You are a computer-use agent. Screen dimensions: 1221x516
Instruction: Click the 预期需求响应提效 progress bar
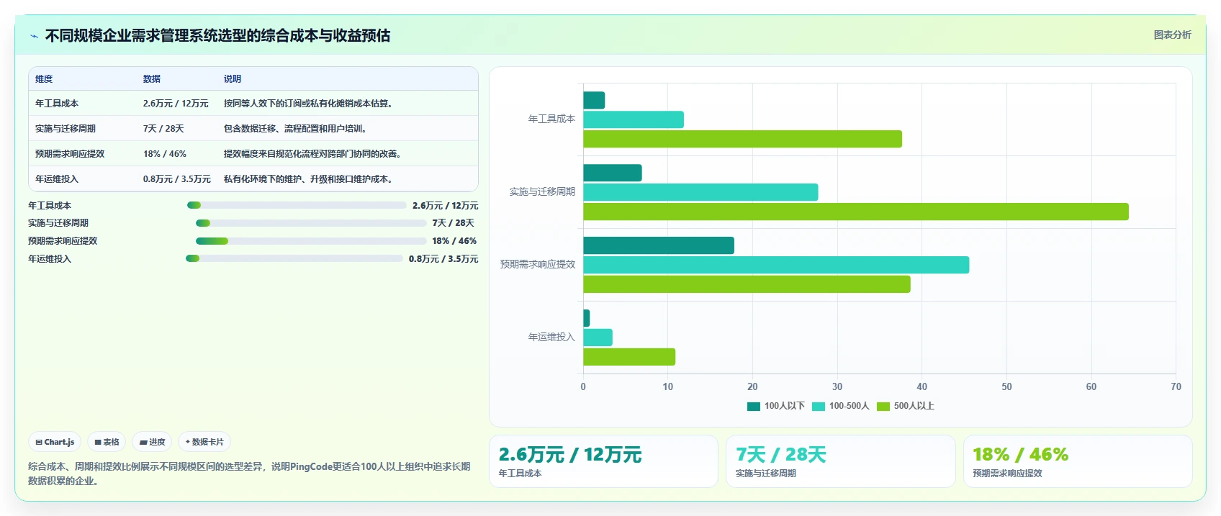311,241
